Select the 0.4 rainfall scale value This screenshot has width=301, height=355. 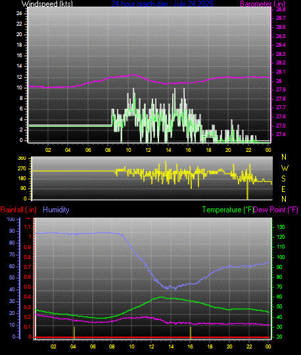28,296
